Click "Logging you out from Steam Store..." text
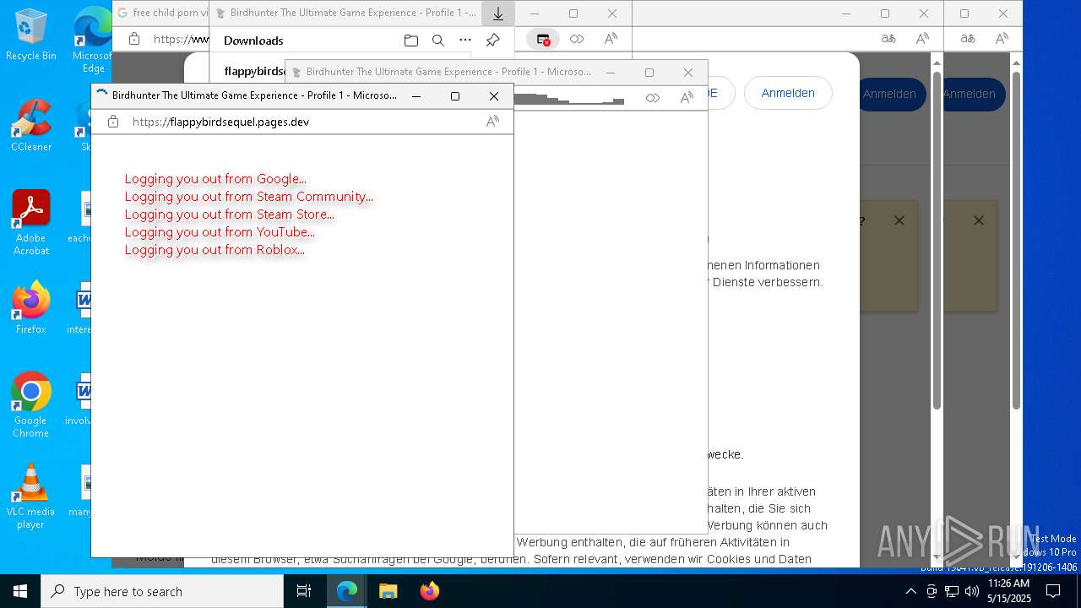This screenshot has width=1081, height=608. pos(229,214)
